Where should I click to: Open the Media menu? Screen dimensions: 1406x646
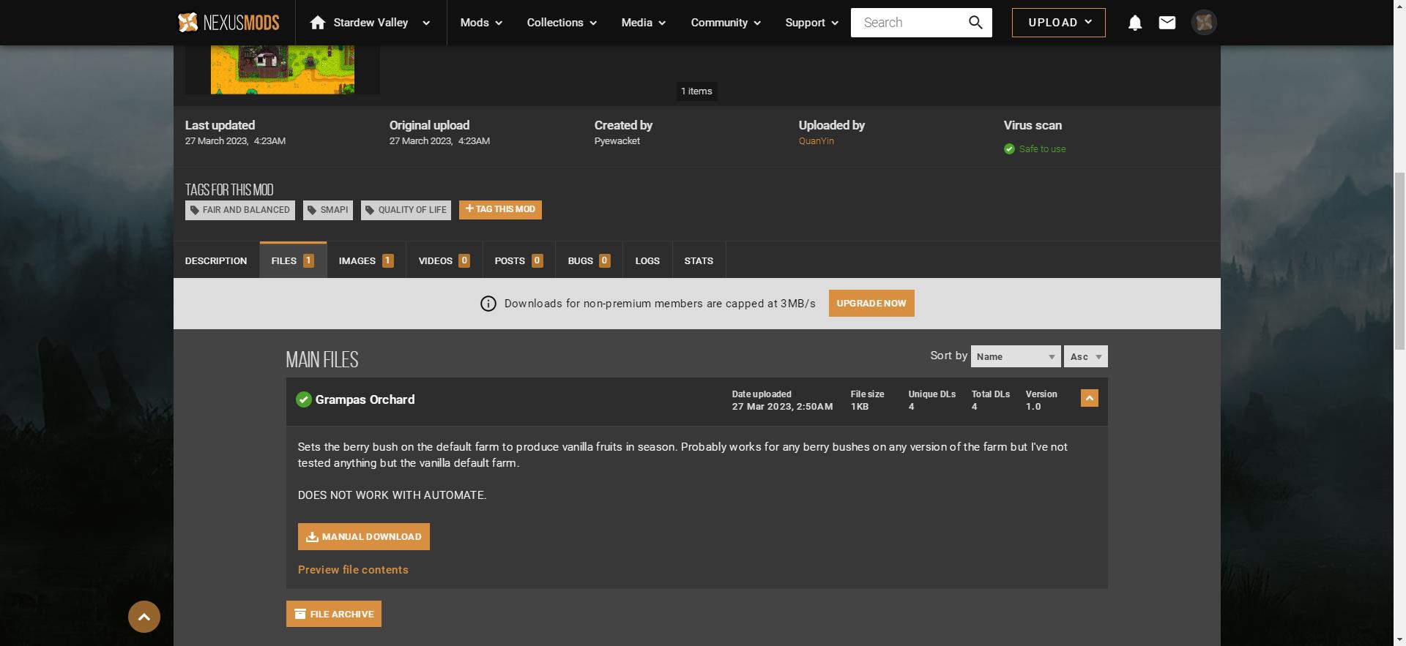[x=644, y=23]
